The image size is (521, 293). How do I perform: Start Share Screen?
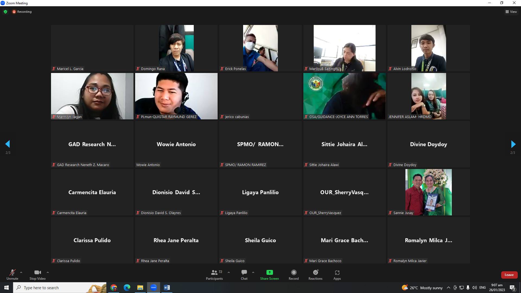pos(269,275)
